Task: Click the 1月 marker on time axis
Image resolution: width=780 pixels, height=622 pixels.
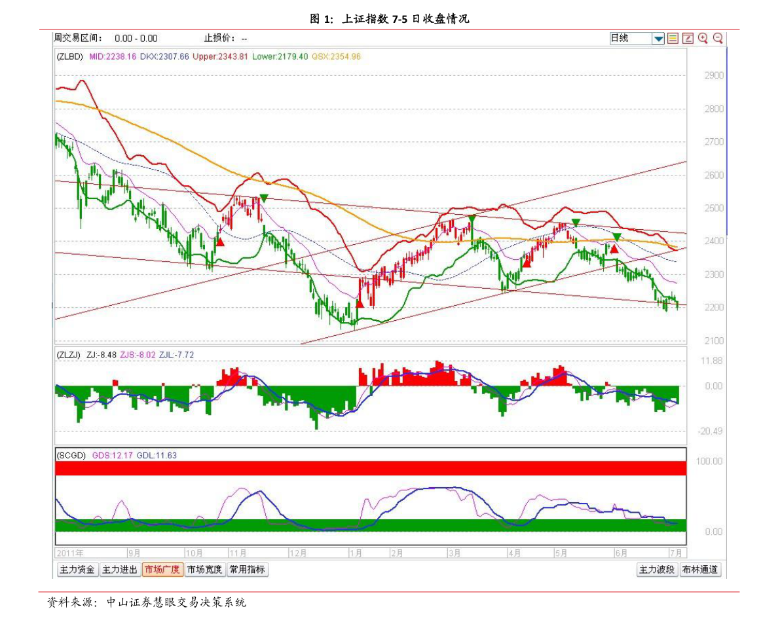Action: click(356, 553)
